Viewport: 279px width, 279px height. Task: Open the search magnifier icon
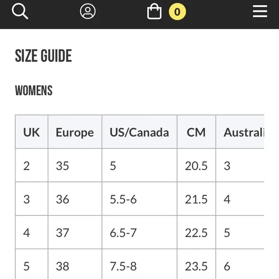coord(20,11)
